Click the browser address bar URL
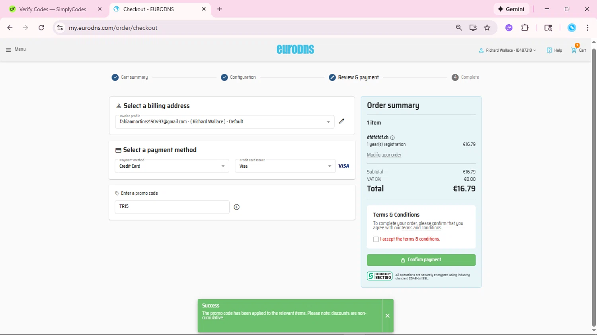The width and height of the screenshot is (597, 335). (x=113, y=28)
